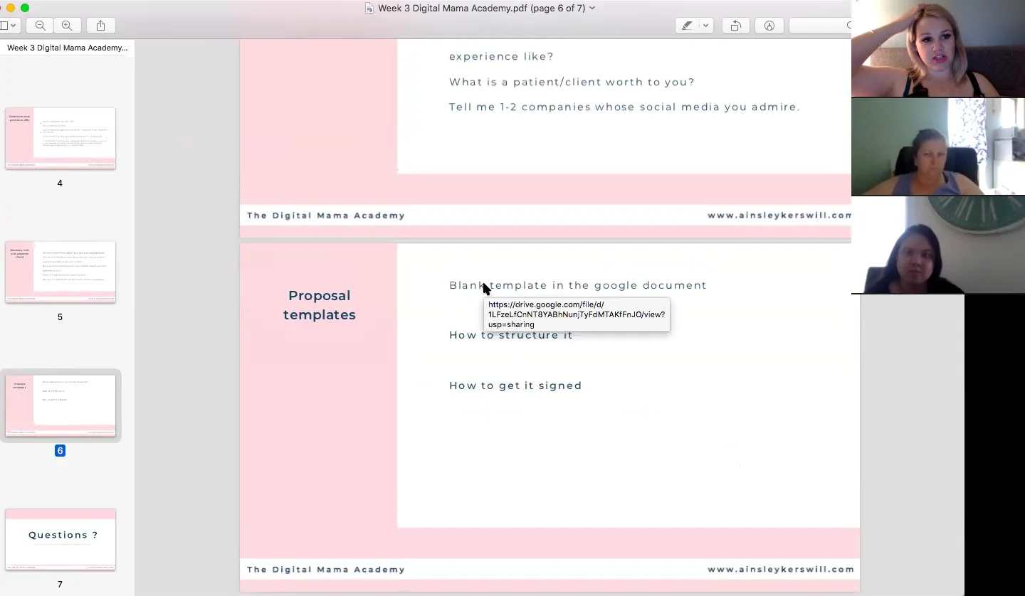Click the page number 7 label in sidebar

60,585
